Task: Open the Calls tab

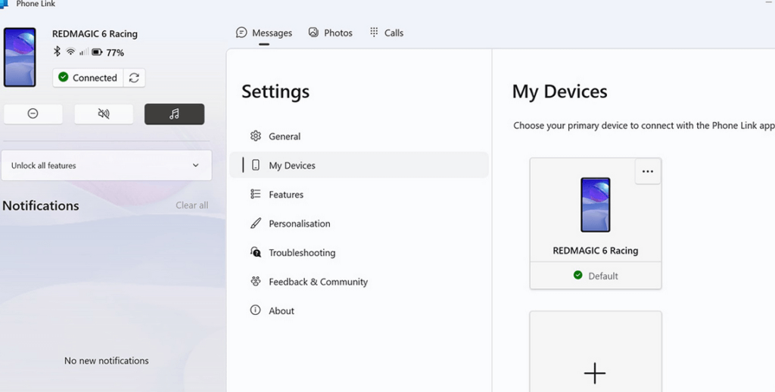Action: coord(386,33)
